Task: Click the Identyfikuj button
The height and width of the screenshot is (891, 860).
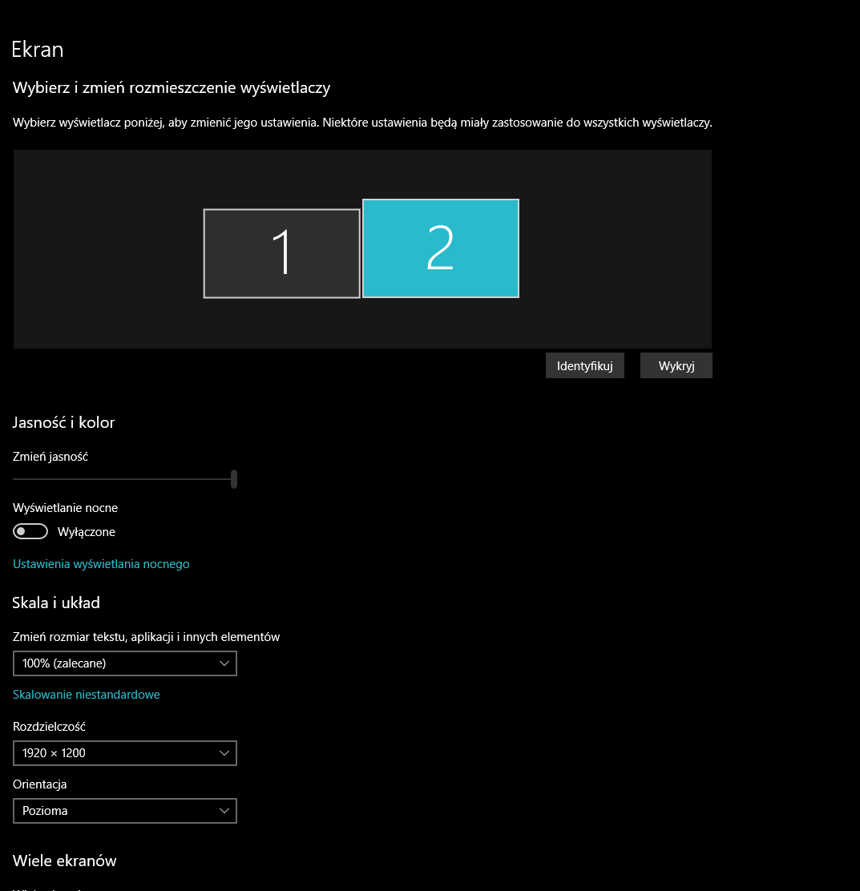Action: [584, 365]
